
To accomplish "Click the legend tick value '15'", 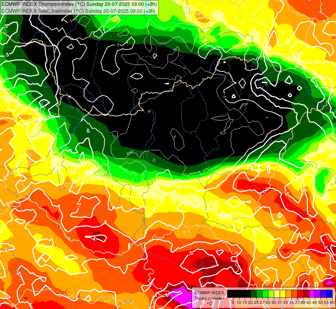I will 245,302.
